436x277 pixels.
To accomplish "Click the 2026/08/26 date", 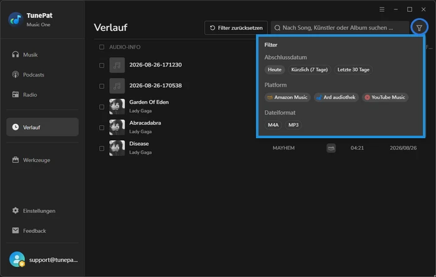I will [x=403, y=148].
